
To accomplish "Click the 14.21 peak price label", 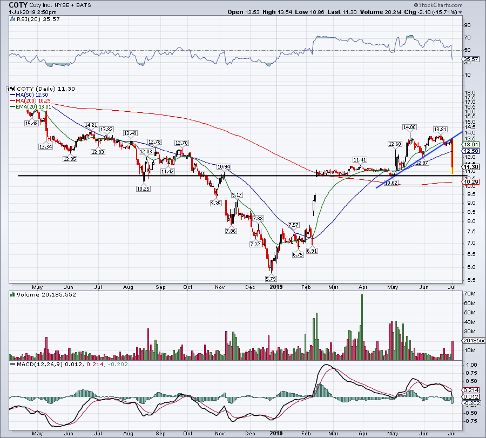I will point(91,125).
